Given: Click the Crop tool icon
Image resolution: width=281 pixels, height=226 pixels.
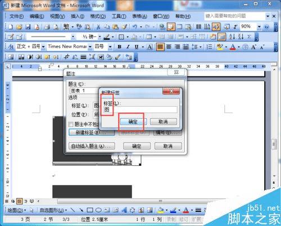Looking at the screenshot, I should click(66, 57).
